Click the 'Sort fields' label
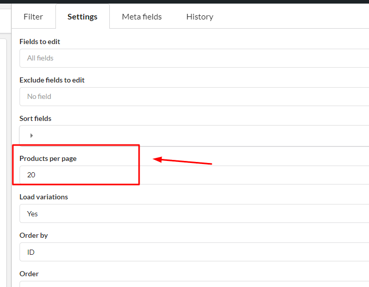Image resolution: width=369 pixels, height=287 pixels. coord(35,118)
